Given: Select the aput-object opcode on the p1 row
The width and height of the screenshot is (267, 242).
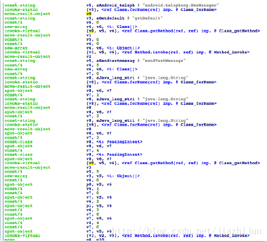Looking at the screenshot, I should (x=18, y=206).
